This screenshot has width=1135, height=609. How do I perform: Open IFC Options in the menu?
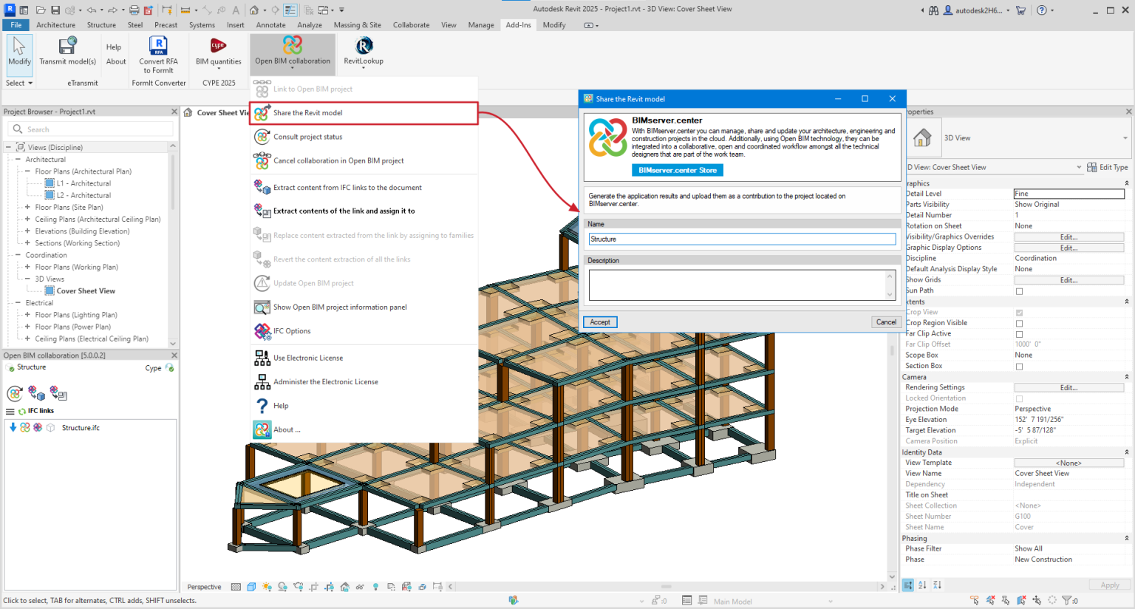(292, 331)
